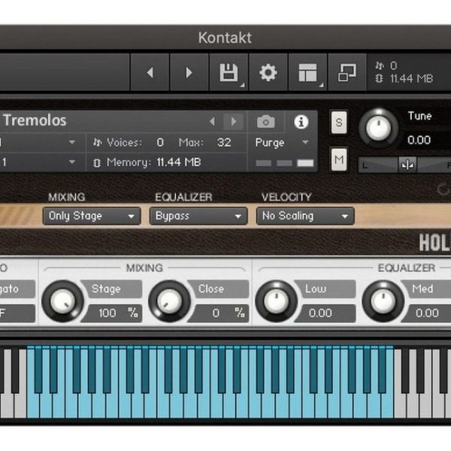Viewport: 451px width, 451px height.
Task: Click the Med 0.00 value field
Action: click(x=427, y=313)
